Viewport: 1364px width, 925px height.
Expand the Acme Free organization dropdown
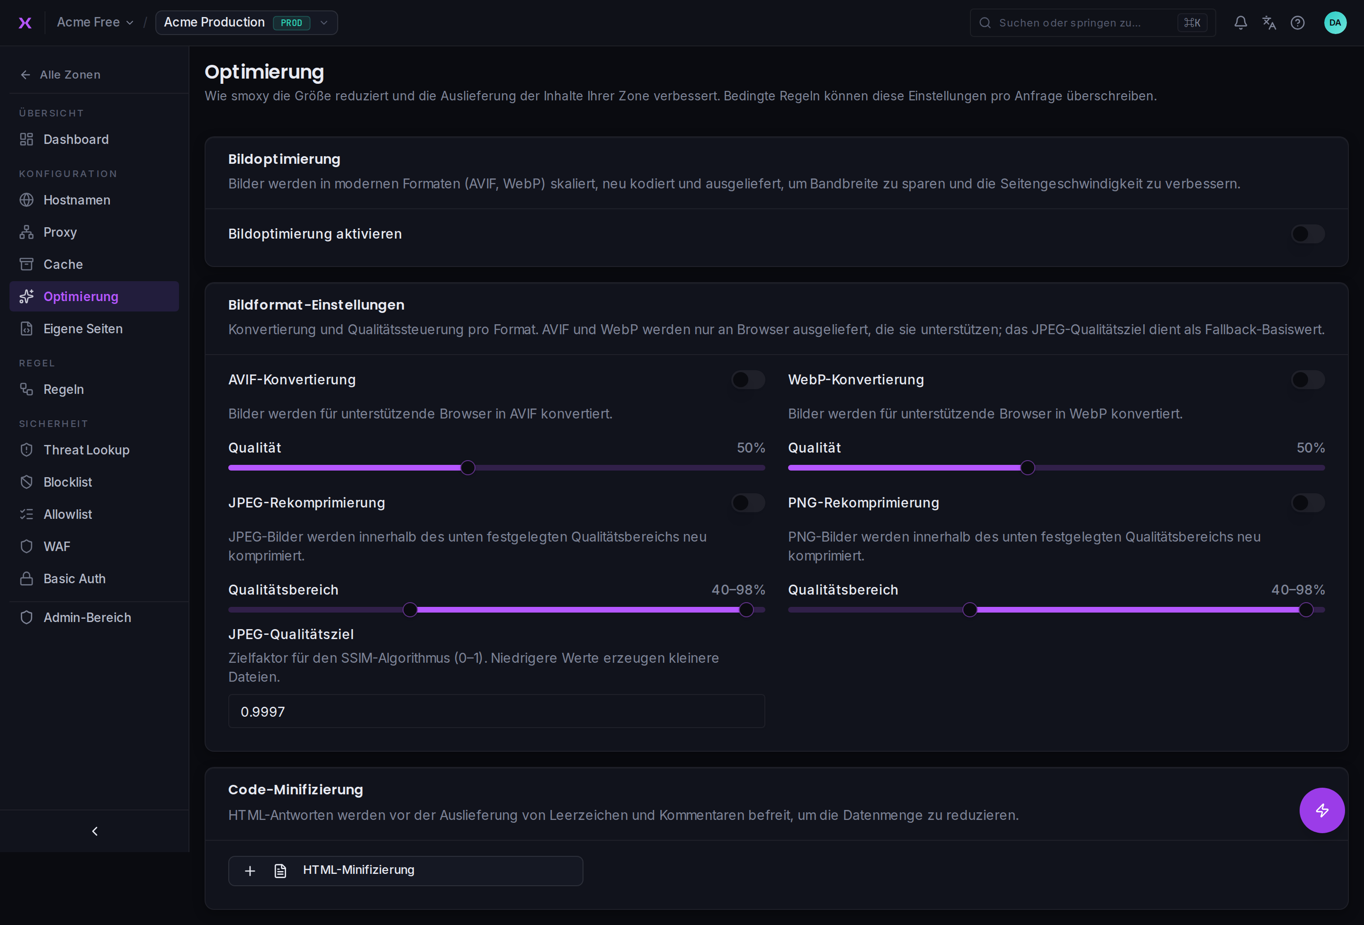(x=95, y=22)
